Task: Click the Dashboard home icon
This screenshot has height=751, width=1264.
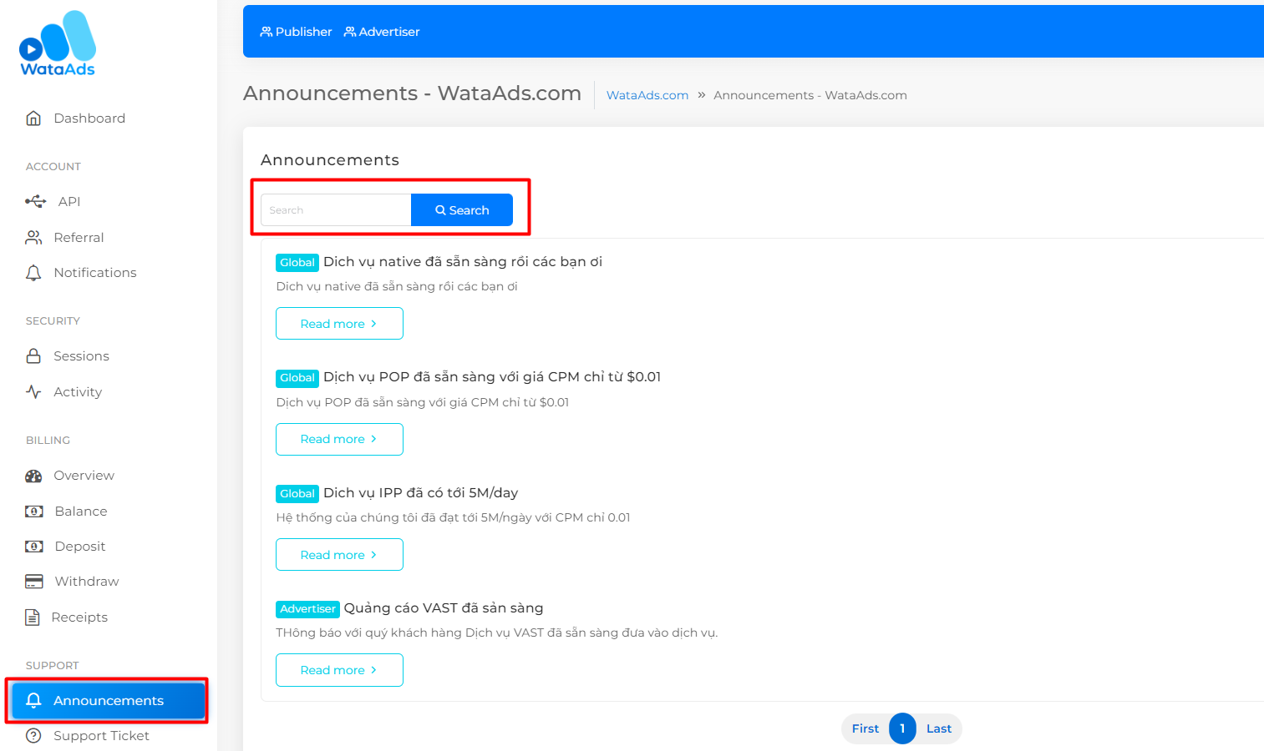Action: (33, 118)
